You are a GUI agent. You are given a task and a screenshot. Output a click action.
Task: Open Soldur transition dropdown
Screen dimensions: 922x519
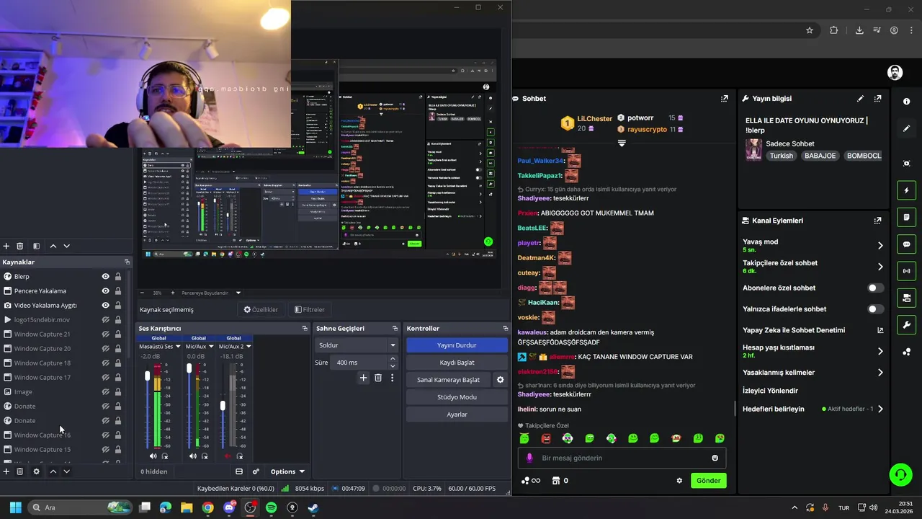pos(356,345)
